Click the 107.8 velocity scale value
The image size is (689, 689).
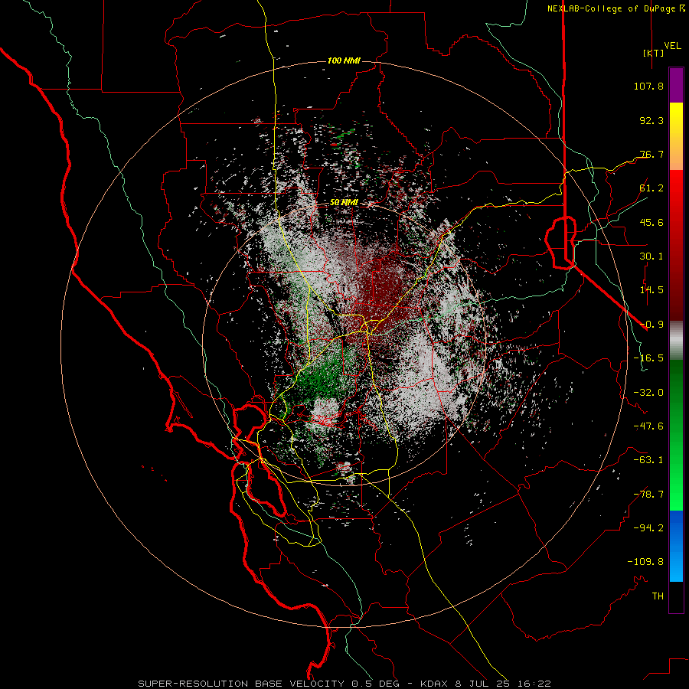click(x=648, y=86)
